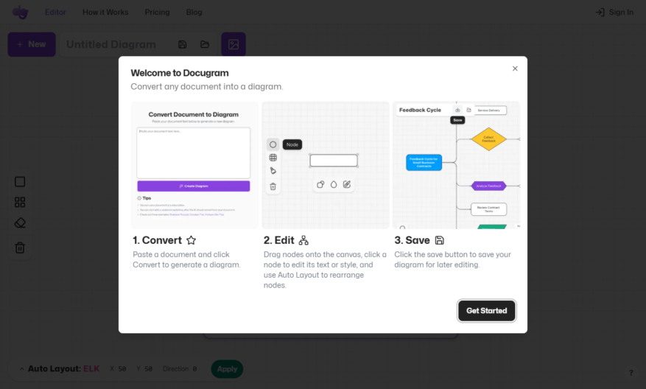Collapse the Auto Layout panel chevron

(22, 369)
